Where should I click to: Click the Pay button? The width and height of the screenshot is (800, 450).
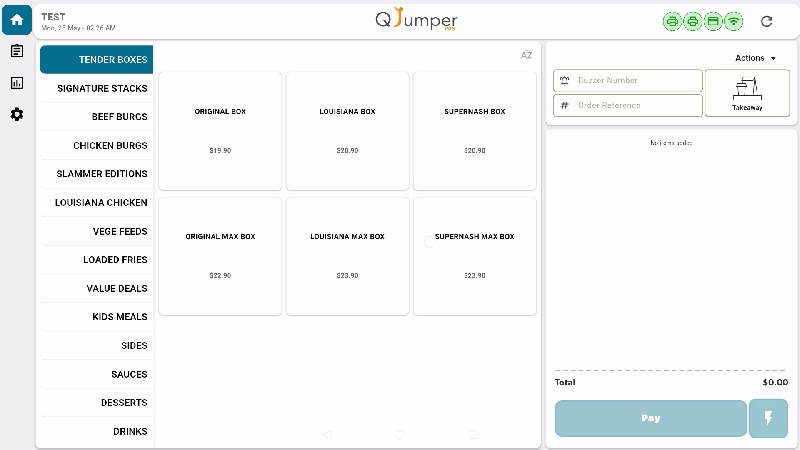pyautogui.click(x=651, y=418)
